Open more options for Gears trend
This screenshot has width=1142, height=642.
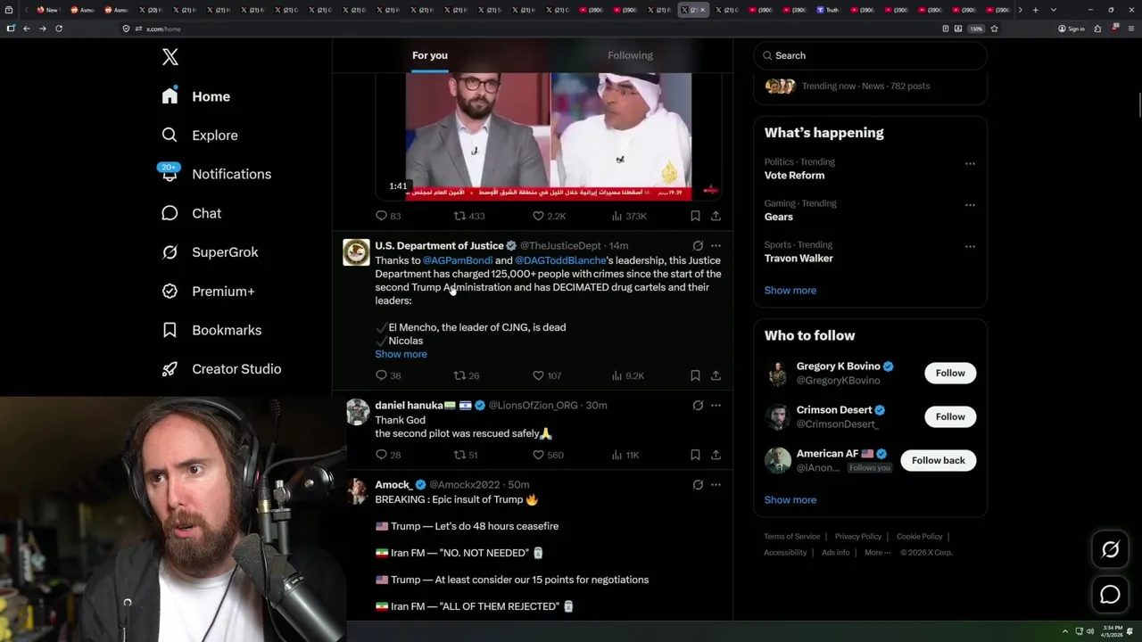[970, 205]
